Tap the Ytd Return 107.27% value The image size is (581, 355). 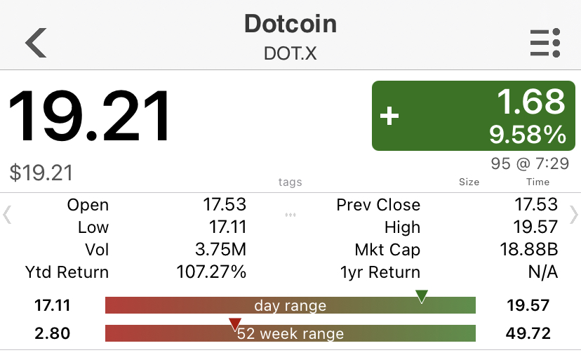[211, 272]
